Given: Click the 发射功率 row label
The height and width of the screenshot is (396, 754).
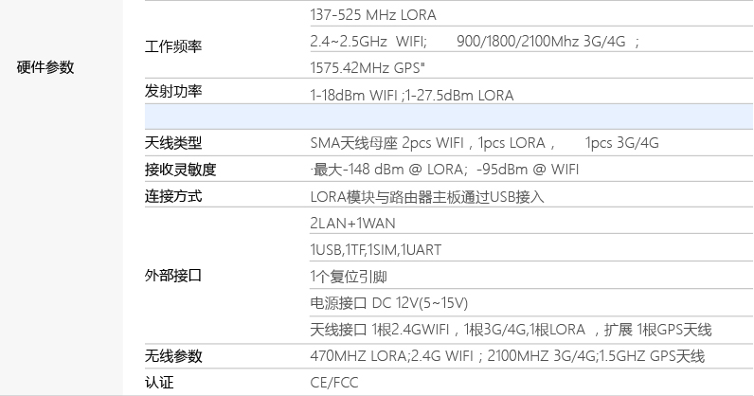Looking at the screenshot, I should 173,92.
